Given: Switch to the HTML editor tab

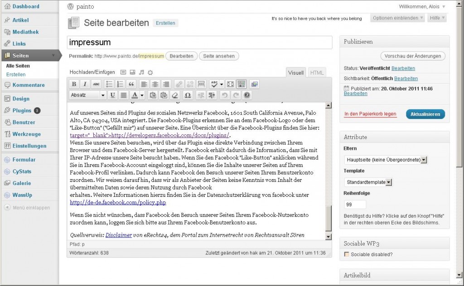Looking at the screenshot, I should 317,73.
